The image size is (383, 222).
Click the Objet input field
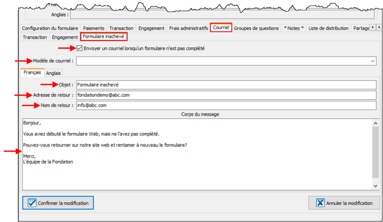[226, 85]
